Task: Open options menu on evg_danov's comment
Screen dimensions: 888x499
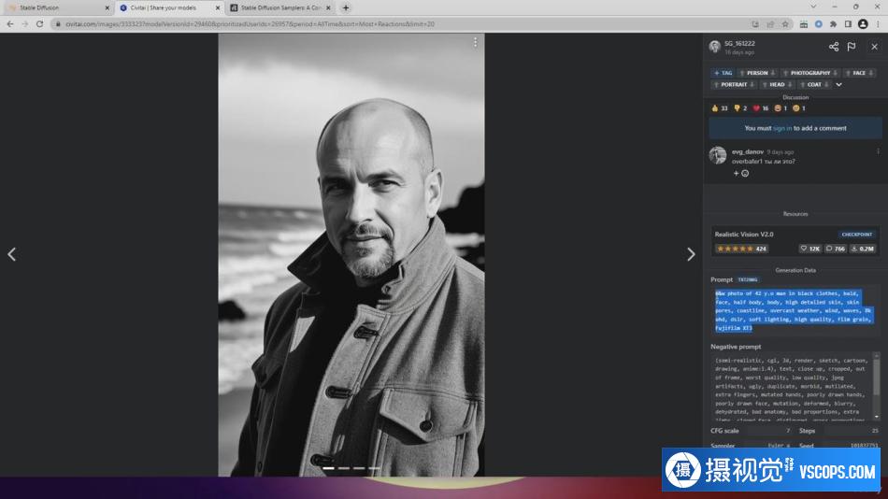Action: click(878, 151)
